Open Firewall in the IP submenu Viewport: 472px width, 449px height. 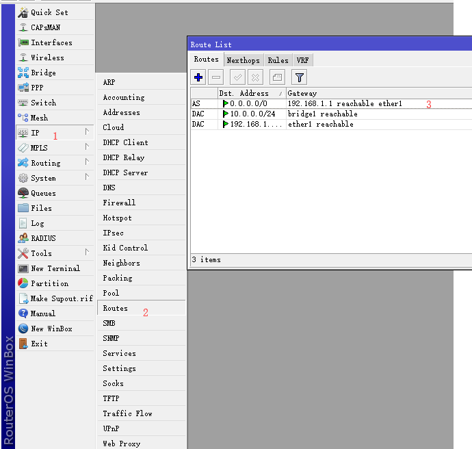coord(141,203)
